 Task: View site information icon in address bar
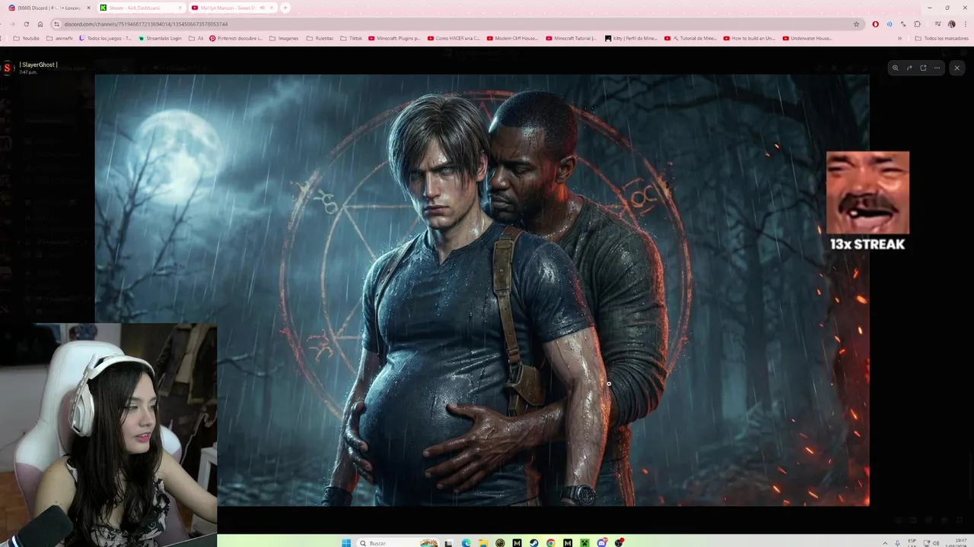click(57, 24)
